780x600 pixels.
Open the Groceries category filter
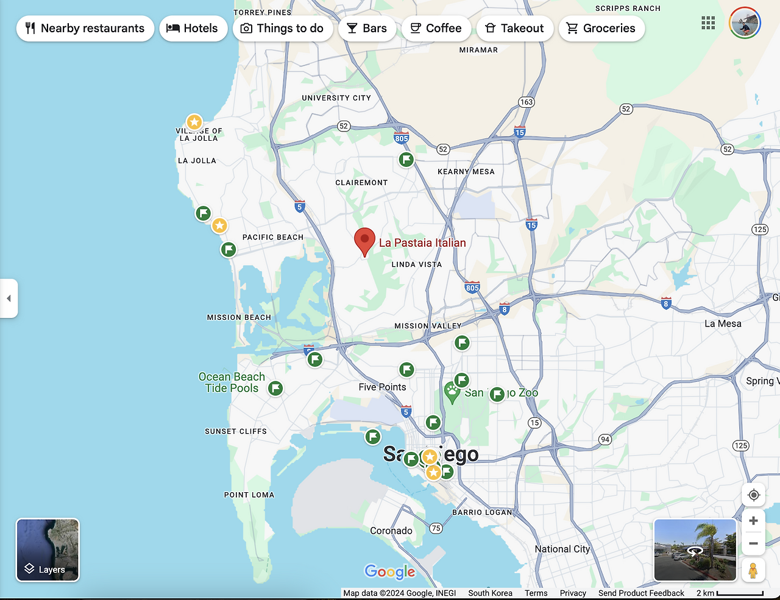(572, 28)
